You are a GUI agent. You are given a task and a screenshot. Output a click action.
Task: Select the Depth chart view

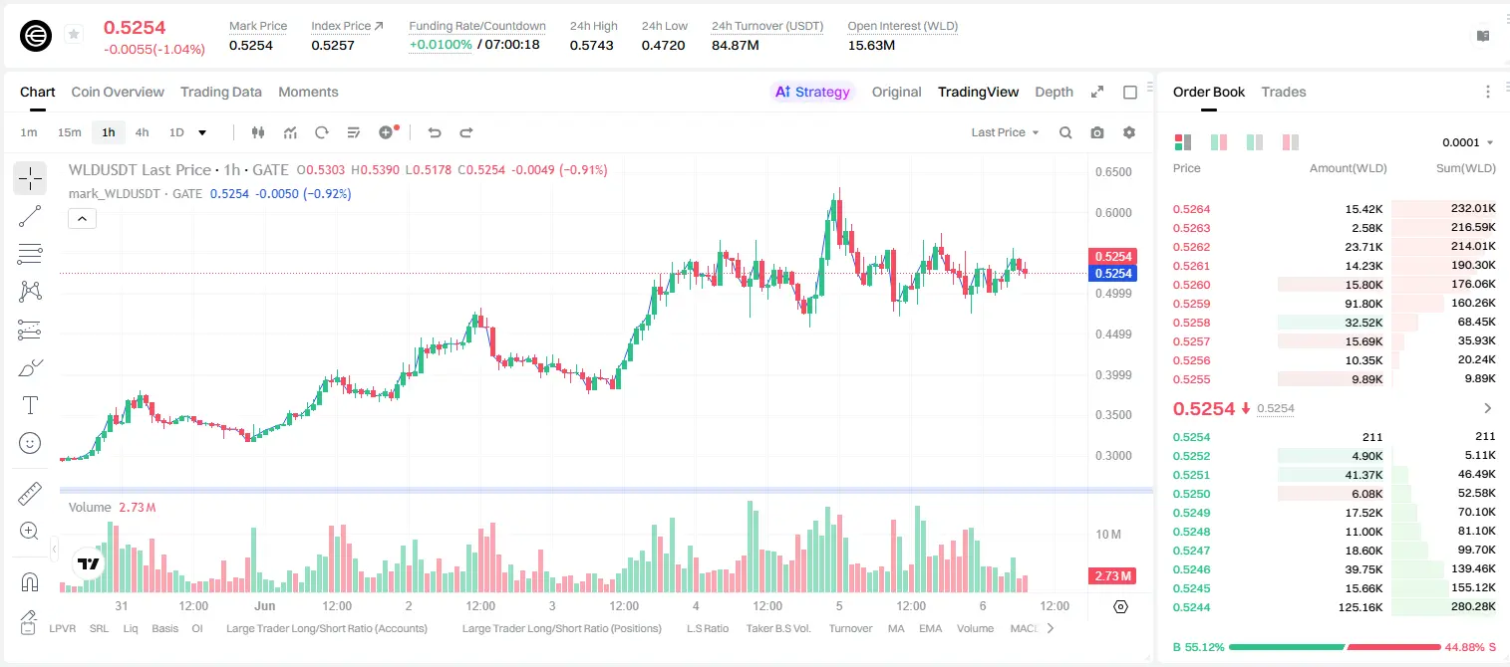click(1054, 92)
